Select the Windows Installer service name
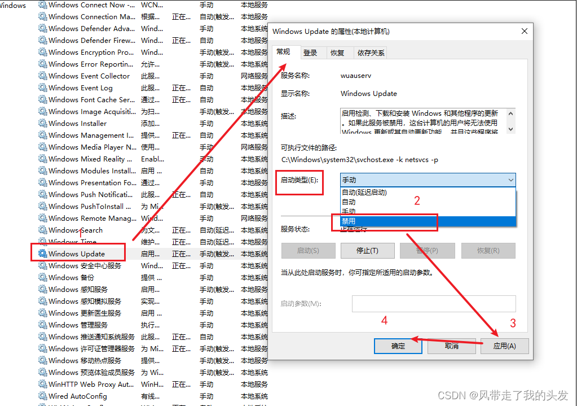 [78, 123]
